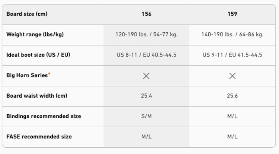Click the Ideal boot size row label
This screenshot has width=279, height=154.
coord(38,55)
